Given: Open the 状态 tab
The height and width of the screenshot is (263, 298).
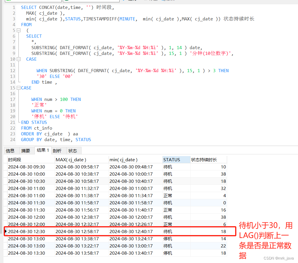Looking at the screenshot, I should click(73, 151).
